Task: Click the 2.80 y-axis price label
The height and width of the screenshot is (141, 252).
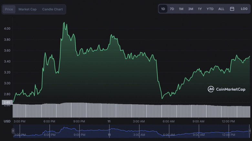Action: coord(7,94)
